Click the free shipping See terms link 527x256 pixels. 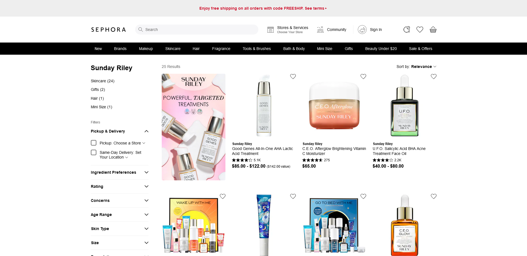coord(316,8)
